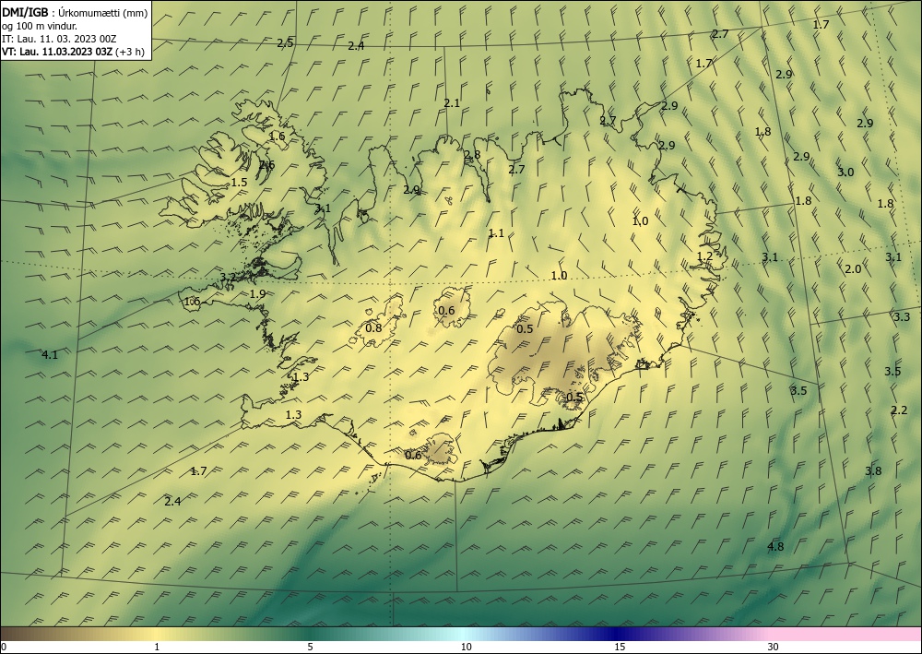The width and height of the screenshot is (922, 654).
Task: Click the '10' tick on the color scale
Action: click(467, 647)
